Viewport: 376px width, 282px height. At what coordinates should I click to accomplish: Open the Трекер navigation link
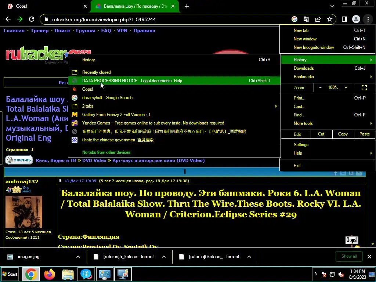(40, 31)
